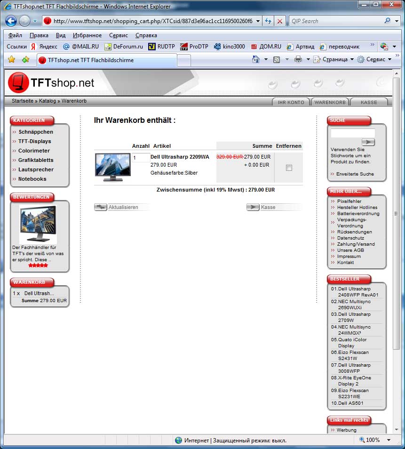Open the ДОМ.RU favorites link
The image size is (405, 449).
tap(266, 47)
